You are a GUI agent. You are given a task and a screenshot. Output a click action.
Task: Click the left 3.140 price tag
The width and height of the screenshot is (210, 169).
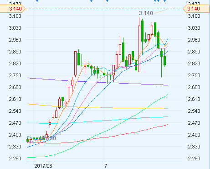click(12, 9)
